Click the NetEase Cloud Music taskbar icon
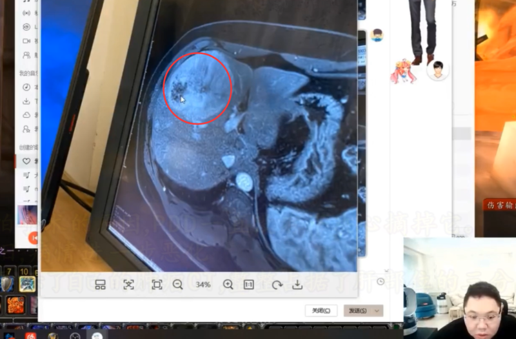This screenshot has width=516, height=339. coord(30,335)
